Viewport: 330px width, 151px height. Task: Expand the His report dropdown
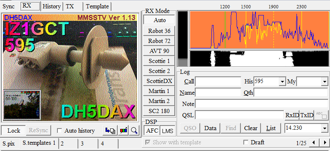point(282,82)
